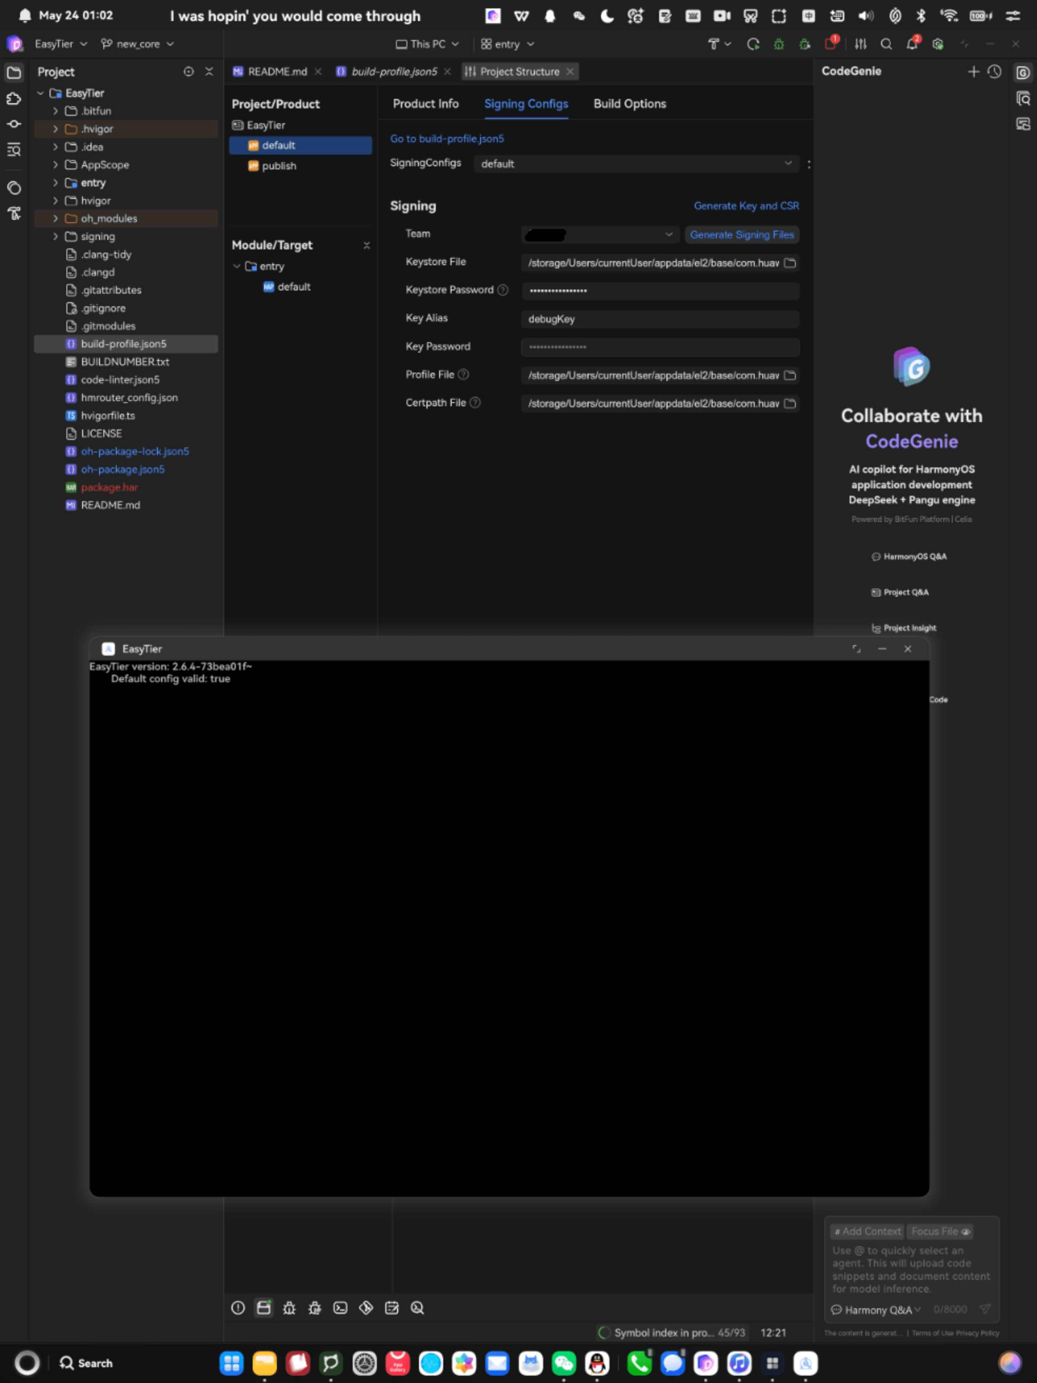Open the Project folder sidebar icon
This screenshot has height=1383, width=1037.
(14, 73)
